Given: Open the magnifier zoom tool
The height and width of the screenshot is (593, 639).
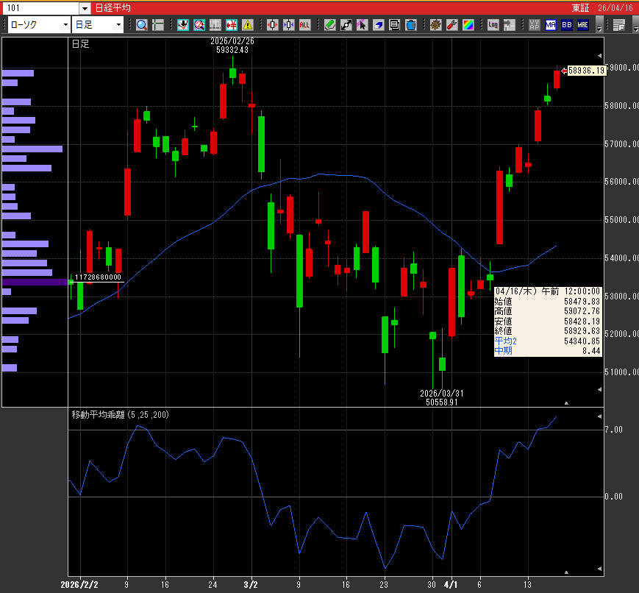Looking at the screenshot, I should [x=141, y=25].
